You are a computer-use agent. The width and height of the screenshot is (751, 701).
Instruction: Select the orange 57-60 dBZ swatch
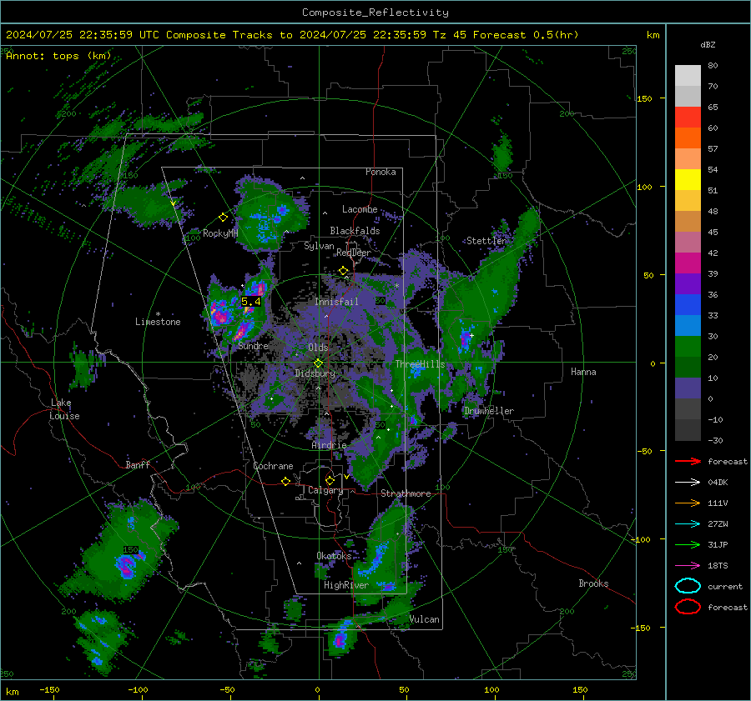[x=688, y=138]
